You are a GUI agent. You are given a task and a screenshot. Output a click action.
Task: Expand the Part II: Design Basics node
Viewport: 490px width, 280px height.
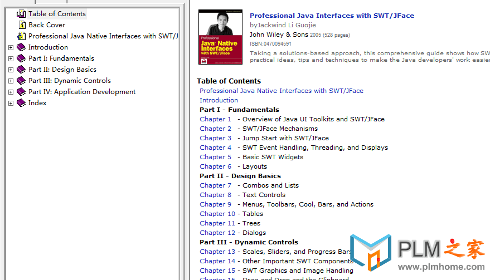11,70
